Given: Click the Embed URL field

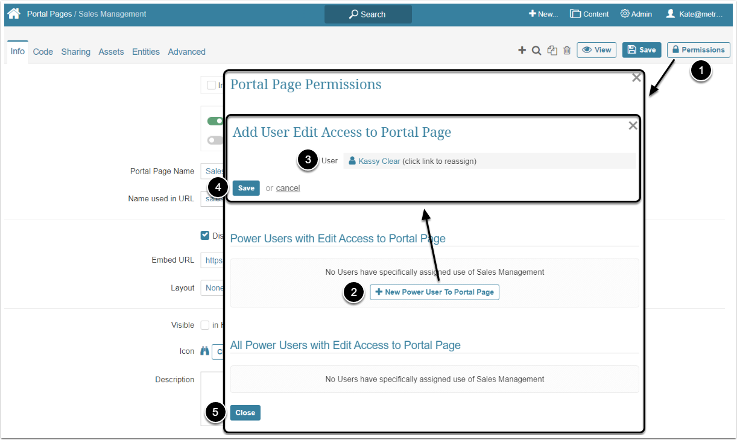Looking at the screenshot, I should click(212, 260).
